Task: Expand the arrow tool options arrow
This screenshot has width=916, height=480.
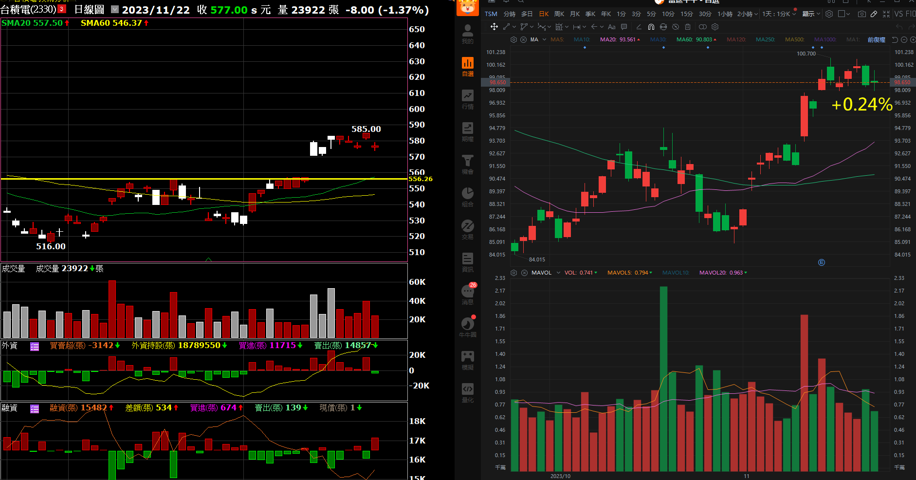Action: click(x=602, y=27)
